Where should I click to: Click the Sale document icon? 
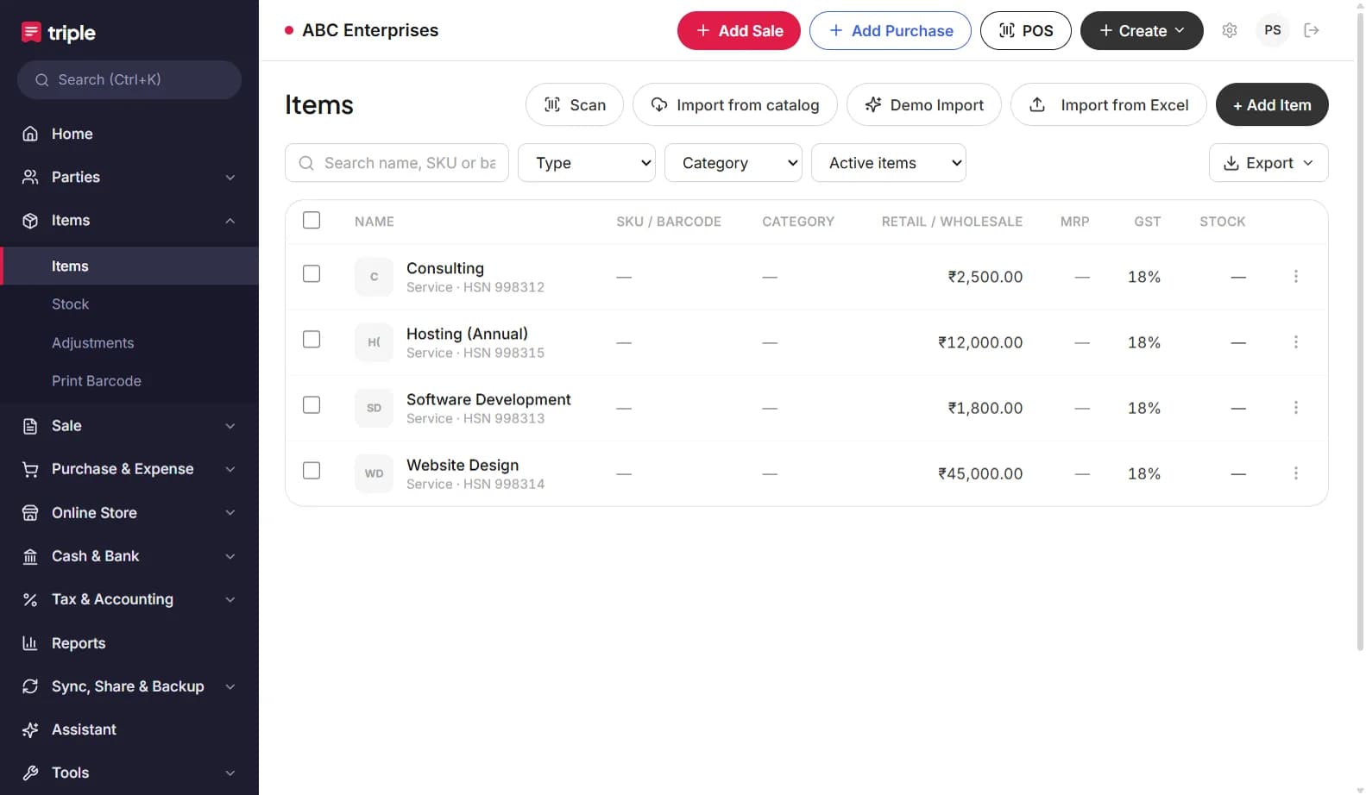coord(30,426)
